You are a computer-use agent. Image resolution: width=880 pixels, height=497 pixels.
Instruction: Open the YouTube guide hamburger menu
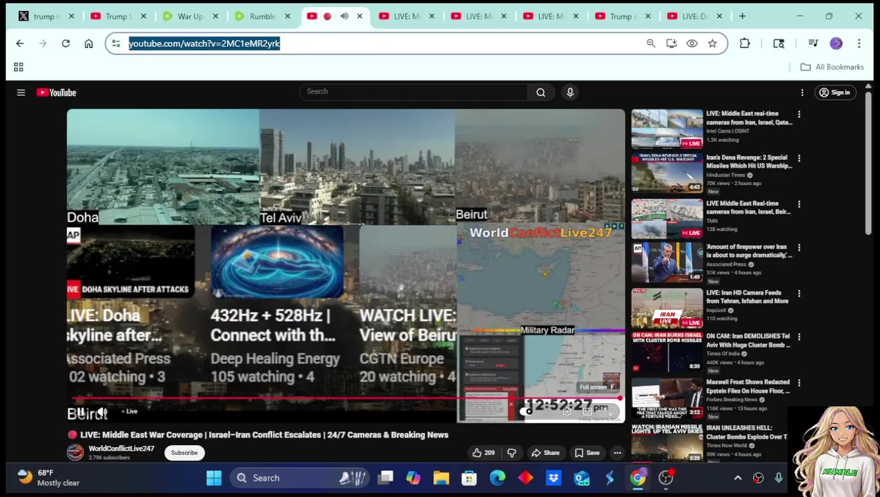(x=21, y=92)
